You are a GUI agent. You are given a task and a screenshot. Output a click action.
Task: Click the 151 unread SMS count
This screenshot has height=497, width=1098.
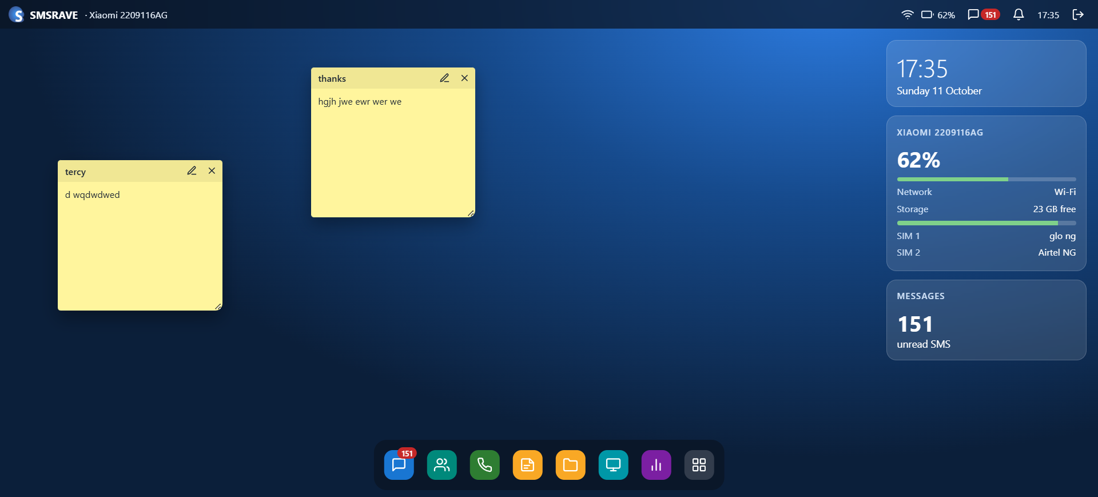[915, 325]
